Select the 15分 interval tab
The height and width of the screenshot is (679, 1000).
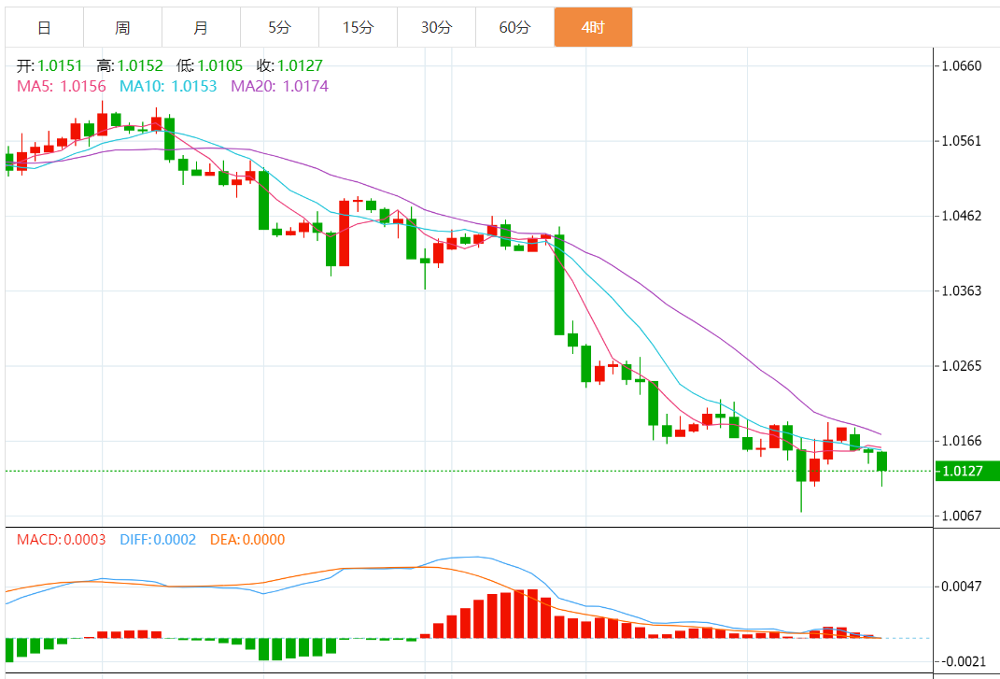pyautogui.click(x=358, y=27)
